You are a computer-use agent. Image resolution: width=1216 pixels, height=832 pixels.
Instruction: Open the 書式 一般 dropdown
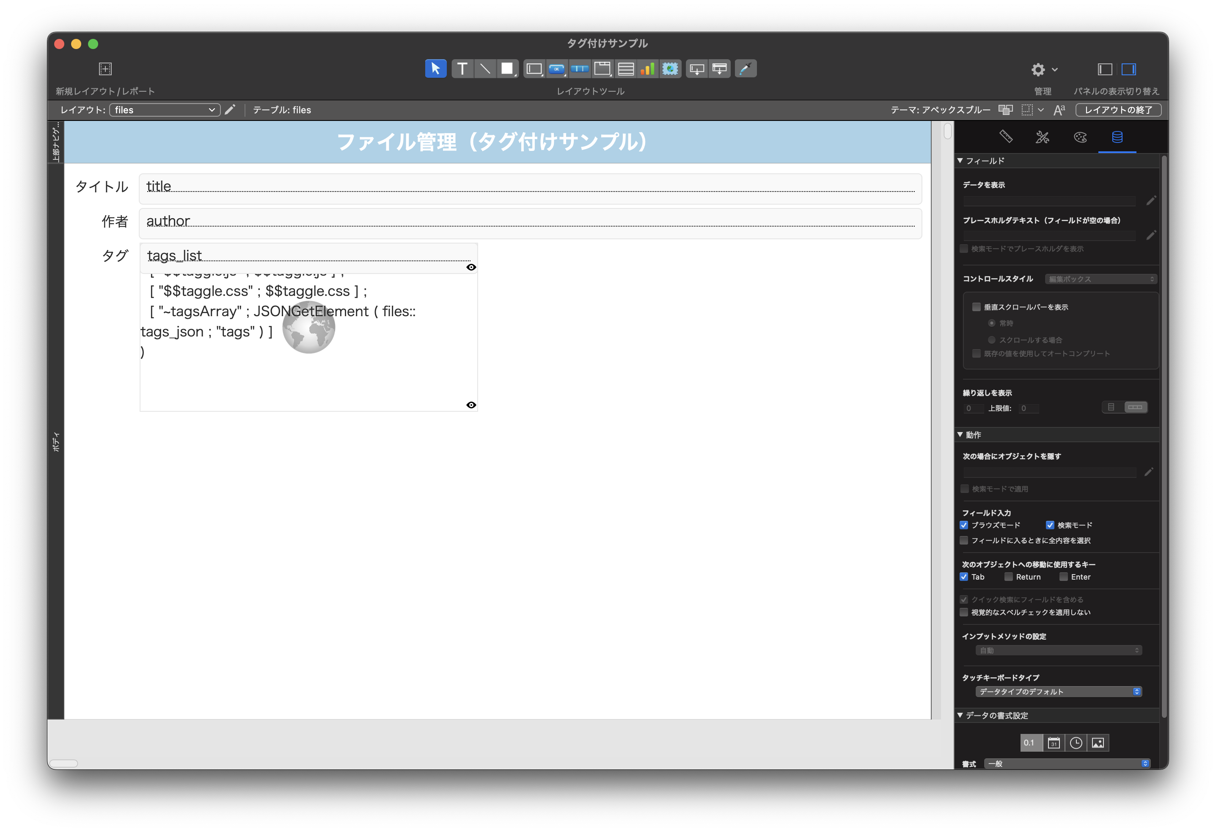pyautogui.click(x=1066, y=764)
